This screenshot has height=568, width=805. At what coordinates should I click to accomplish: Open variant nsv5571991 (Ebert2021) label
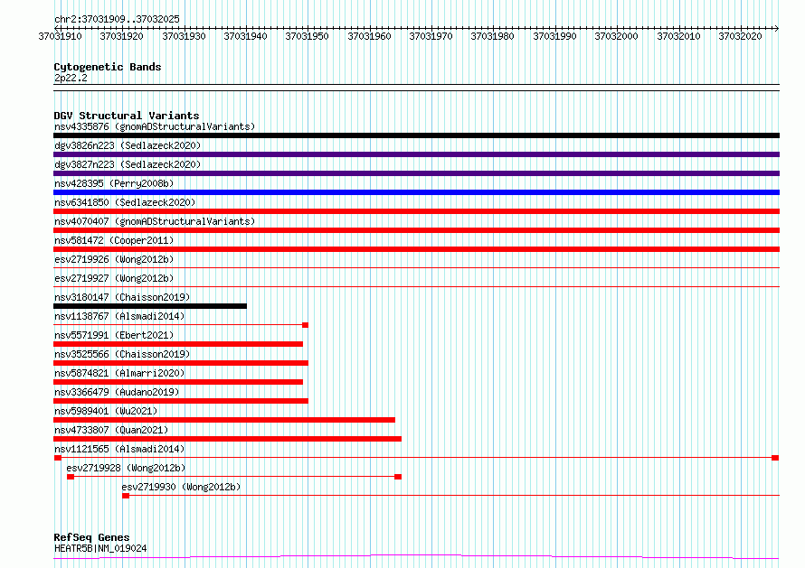[x=114, y=335]
